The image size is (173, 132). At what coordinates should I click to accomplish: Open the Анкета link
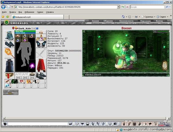pos(164,23)
